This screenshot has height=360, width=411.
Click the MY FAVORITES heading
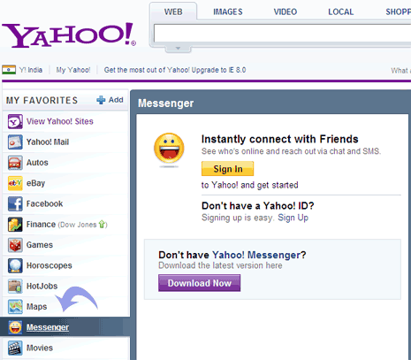click(42, 100)
